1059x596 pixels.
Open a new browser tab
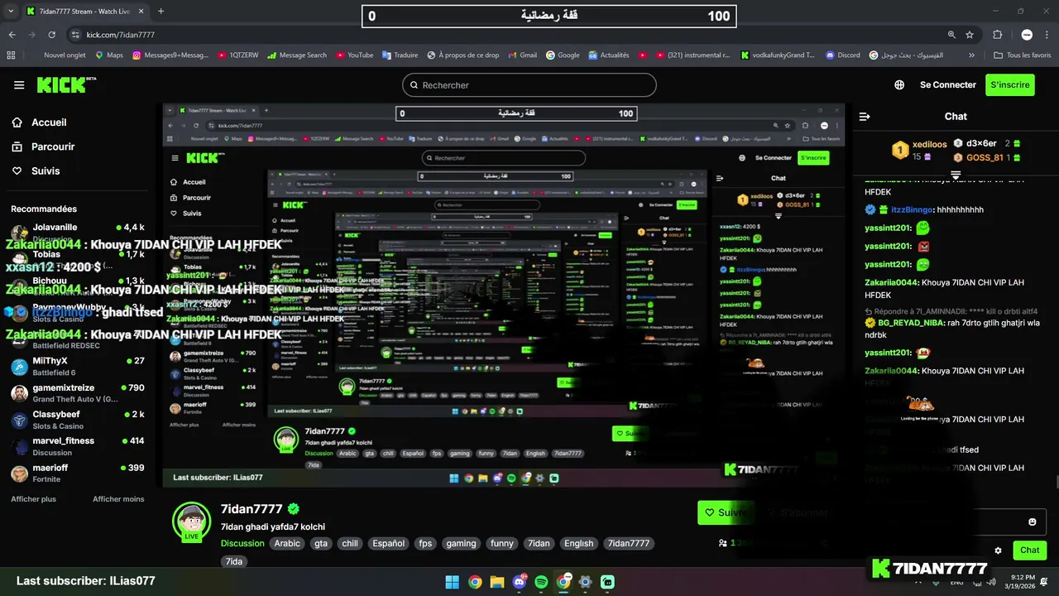tap(161, 12)
